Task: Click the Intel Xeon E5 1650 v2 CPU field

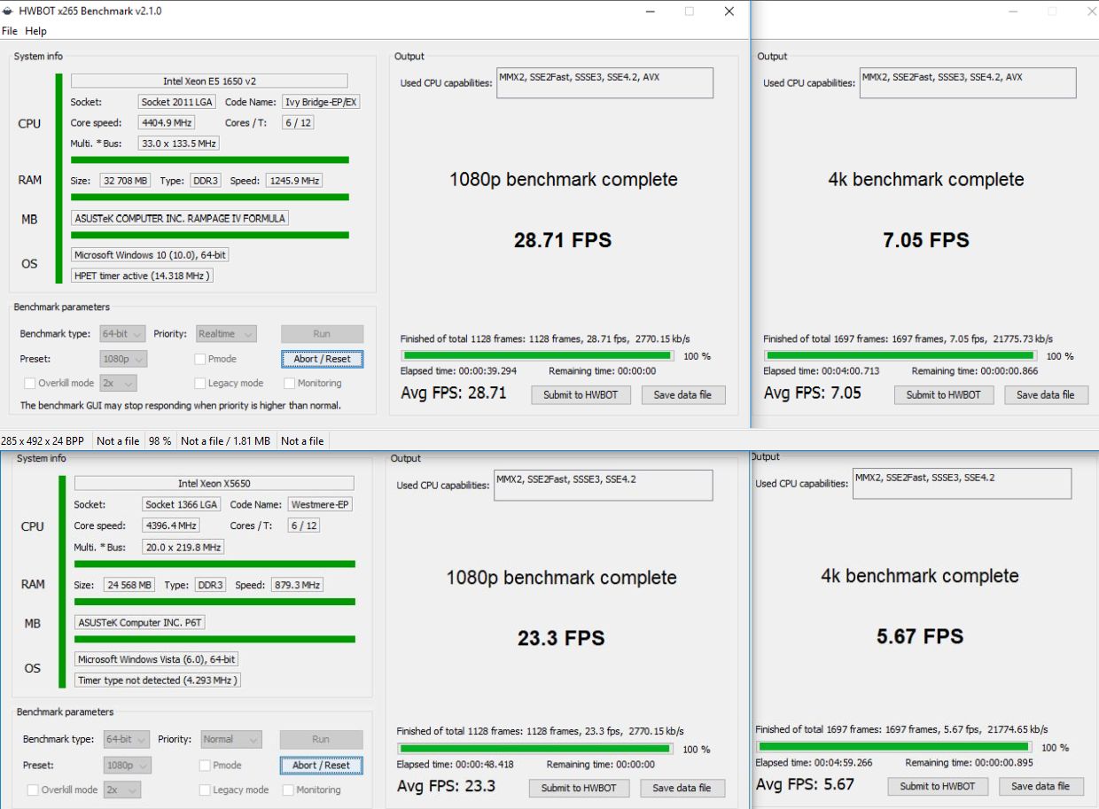Action: [209, 81]
